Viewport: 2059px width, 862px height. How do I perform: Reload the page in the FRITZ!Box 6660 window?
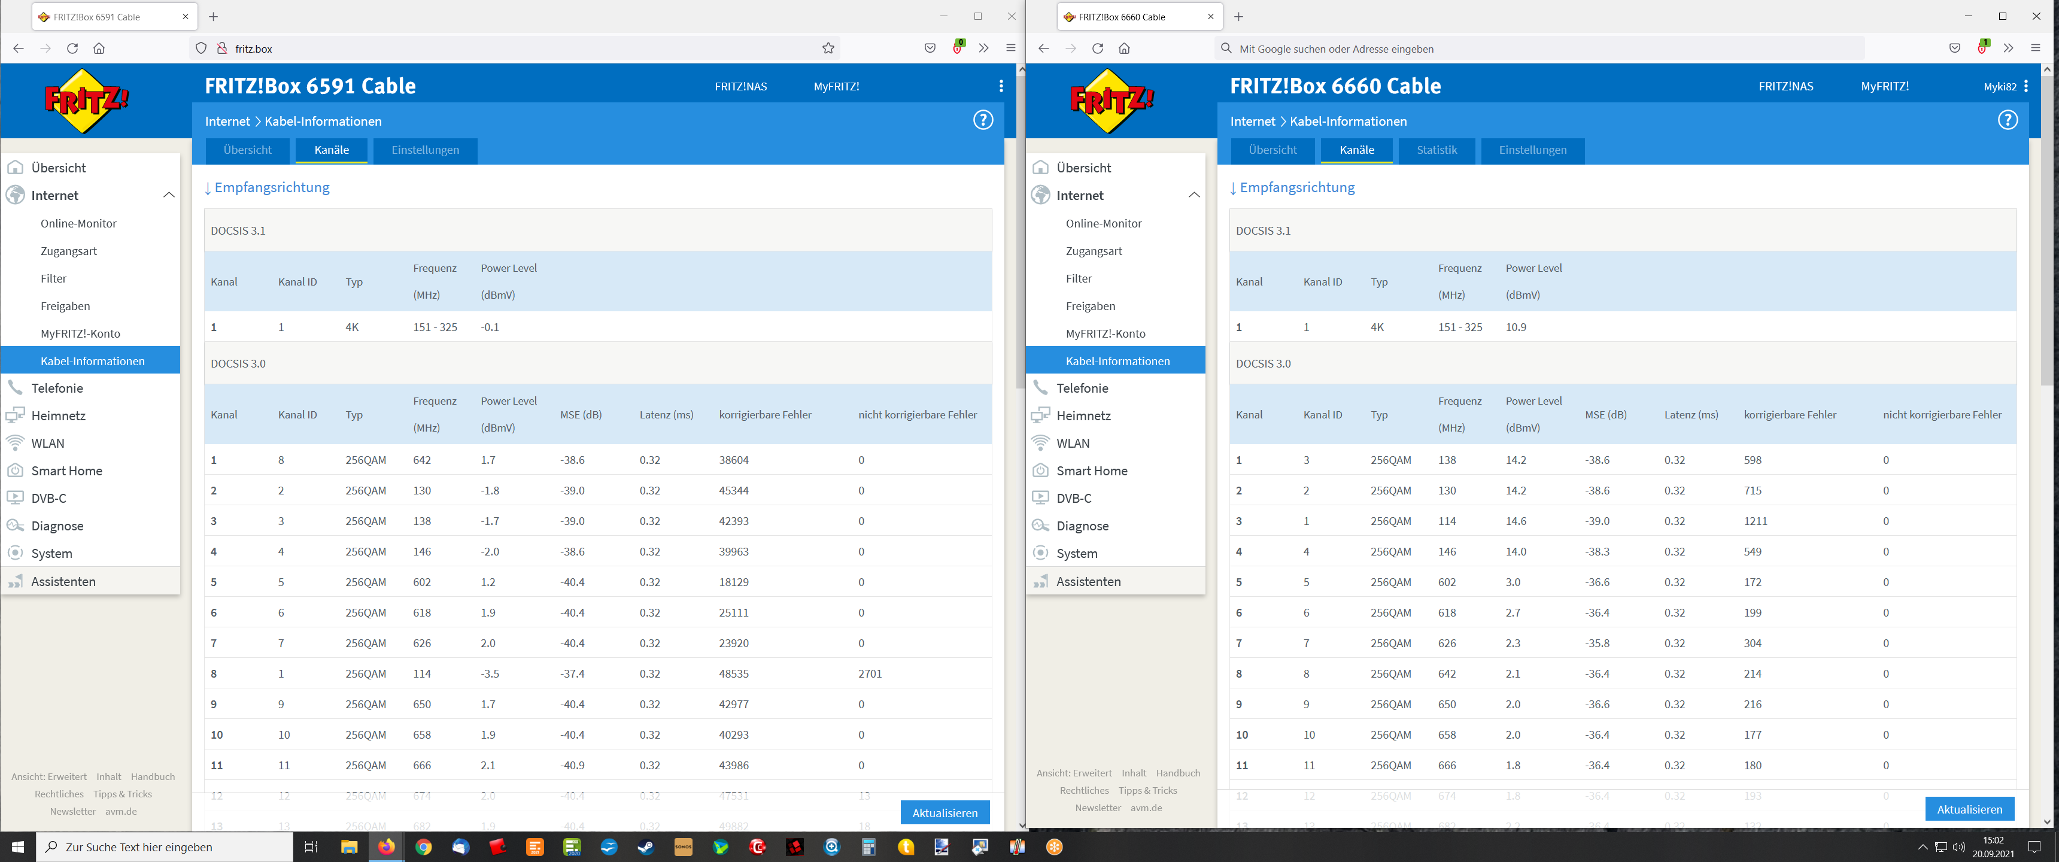coord(1098,48)
